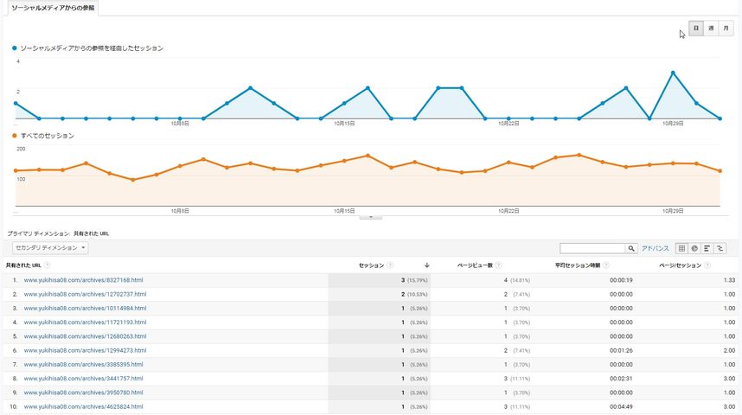Click help icon beside 共有された URL header

47,265
